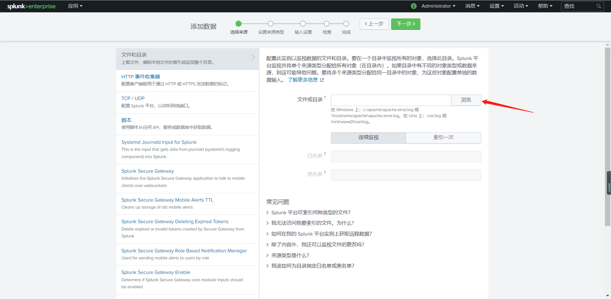The image size is (611, 299).
Task: Click the search magnifier icon
Action: [x=599, y=6]
